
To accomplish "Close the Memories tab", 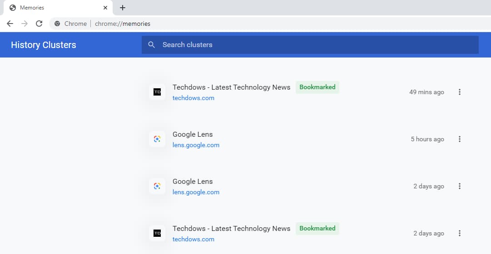I will [105, 8].
